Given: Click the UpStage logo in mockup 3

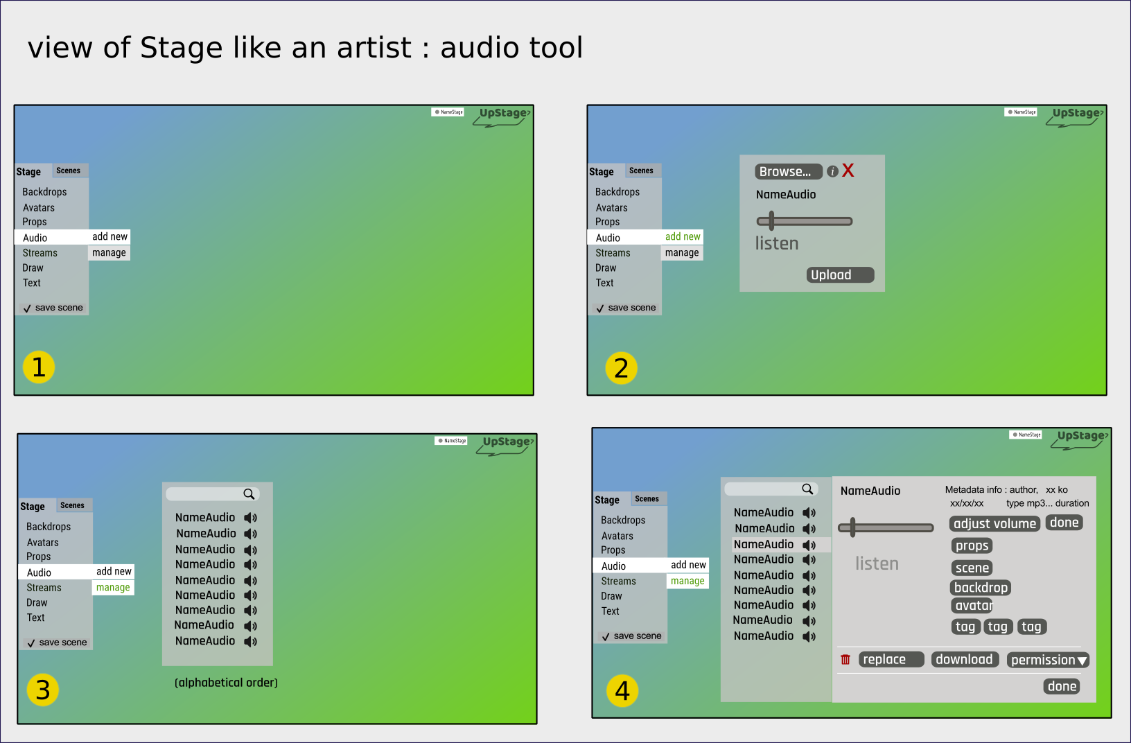Looking at the screenshot, I should [506, 444].
